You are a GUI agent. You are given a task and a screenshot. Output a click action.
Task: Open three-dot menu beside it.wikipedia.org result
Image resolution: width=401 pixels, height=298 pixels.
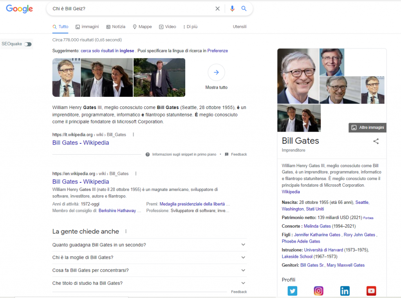(x=133, y=134)
